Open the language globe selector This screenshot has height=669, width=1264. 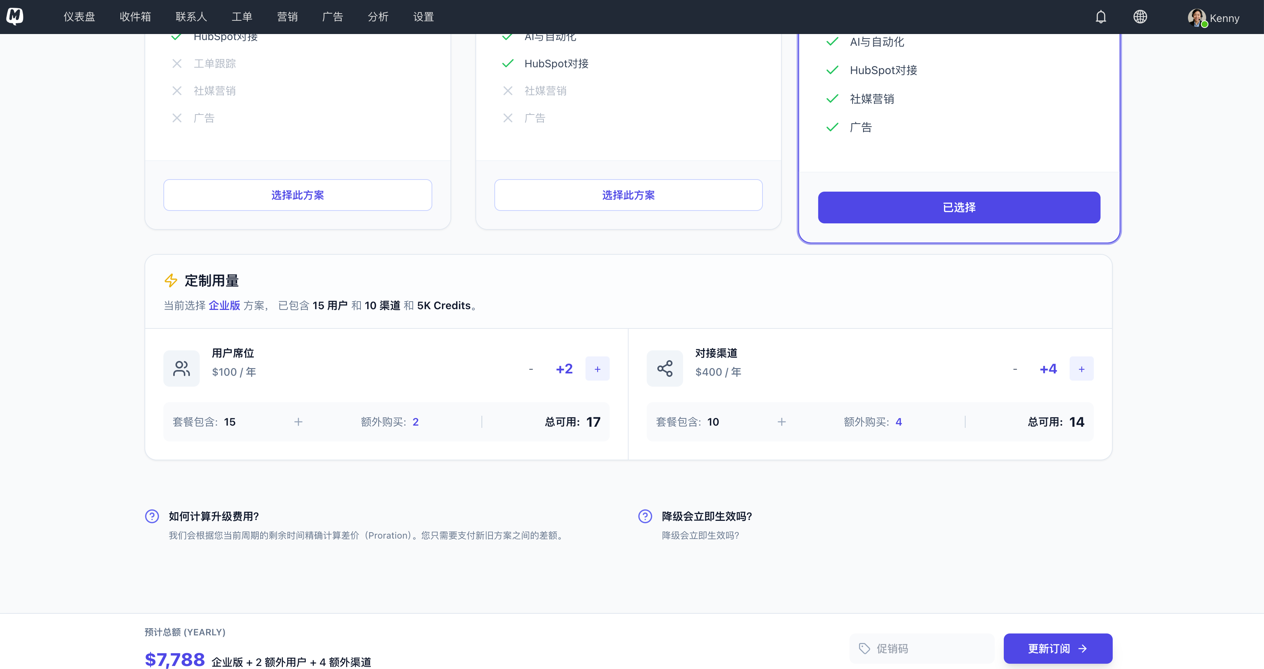(1140, 16)
